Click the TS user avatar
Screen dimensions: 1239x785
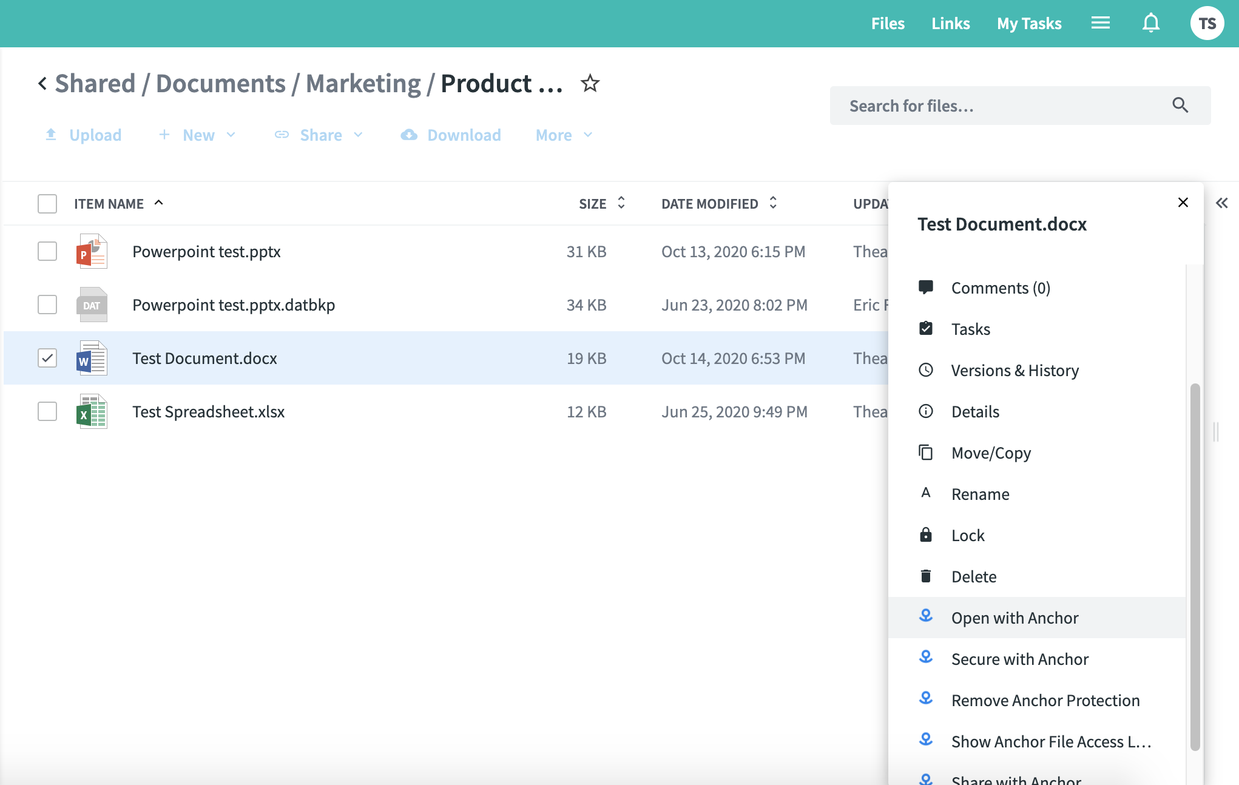(x=1206, y=24)
